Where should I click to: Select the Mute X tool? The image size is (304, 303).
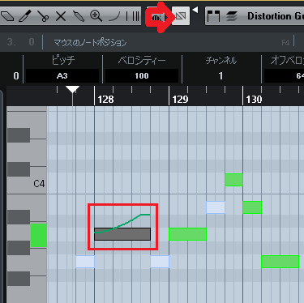tap(61, 16)
